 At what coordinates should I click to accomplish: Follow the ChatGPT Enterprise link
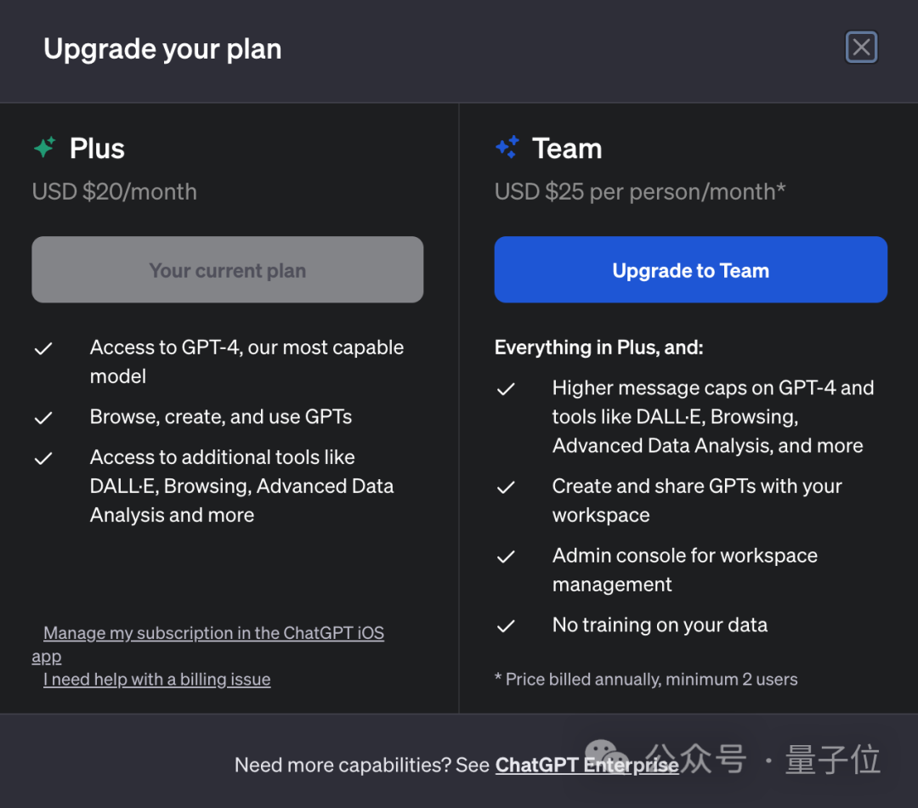(586, 765)
